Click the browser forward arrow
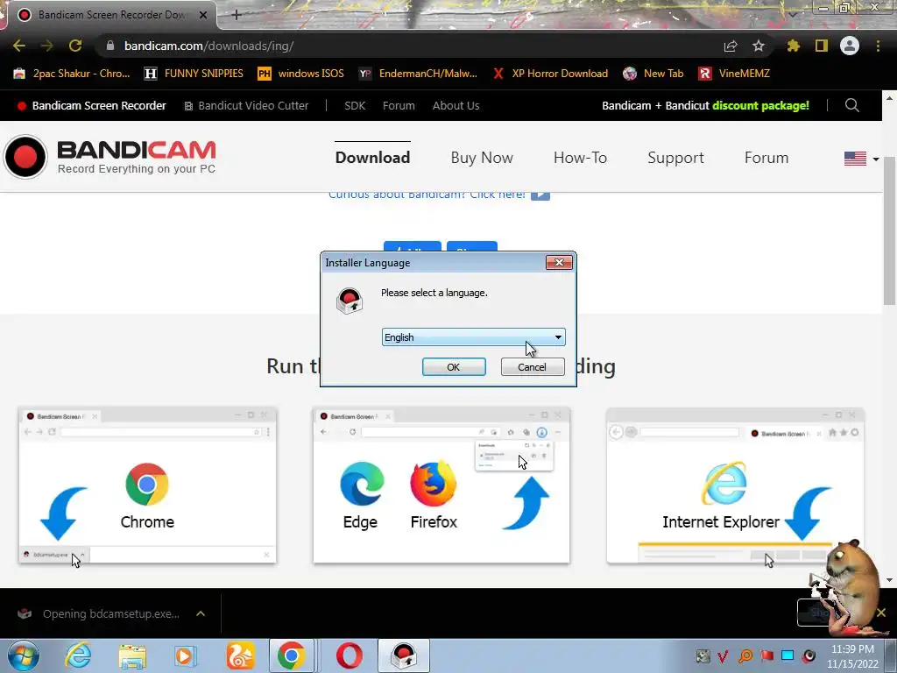This screenshot has width=897, height=673. click(x=47, y=46)
